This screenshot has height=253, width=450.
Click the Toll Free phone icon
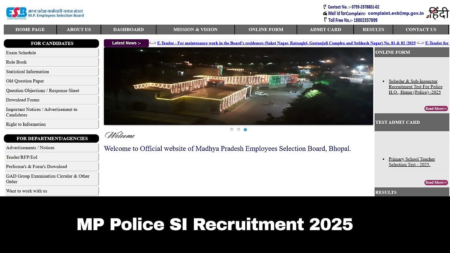click(x=325, y=20)
